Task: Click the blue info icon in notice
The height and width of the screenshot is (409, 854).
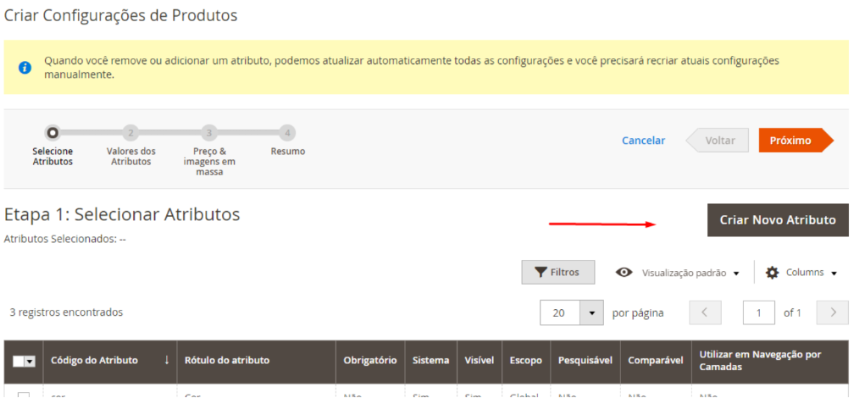Action: pos(25,68)
